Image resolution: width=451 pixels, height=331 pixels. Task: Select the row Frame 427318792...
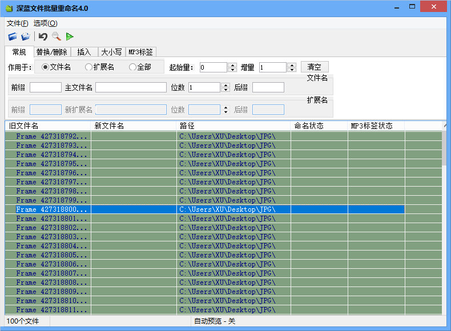tap(205, 136)
